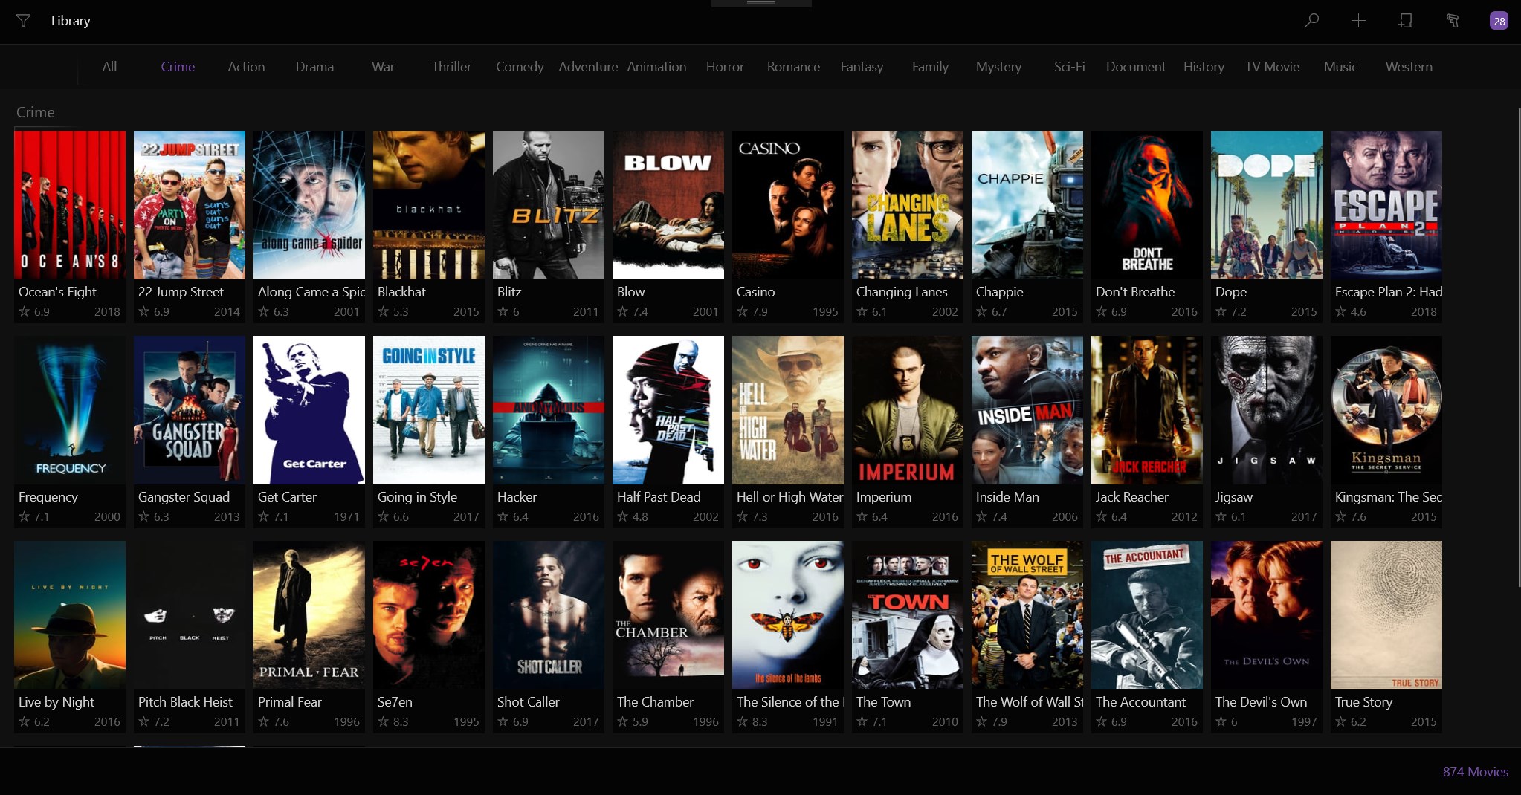
Task: Click the purple 28 notification badge
Action: pos(1499,21)
